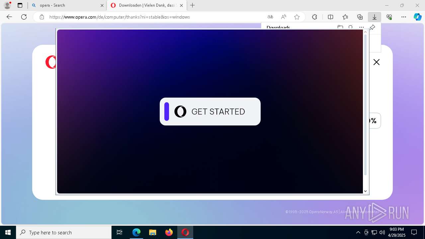
Task: Click the taskbar search box
Action: coord(64,232)
